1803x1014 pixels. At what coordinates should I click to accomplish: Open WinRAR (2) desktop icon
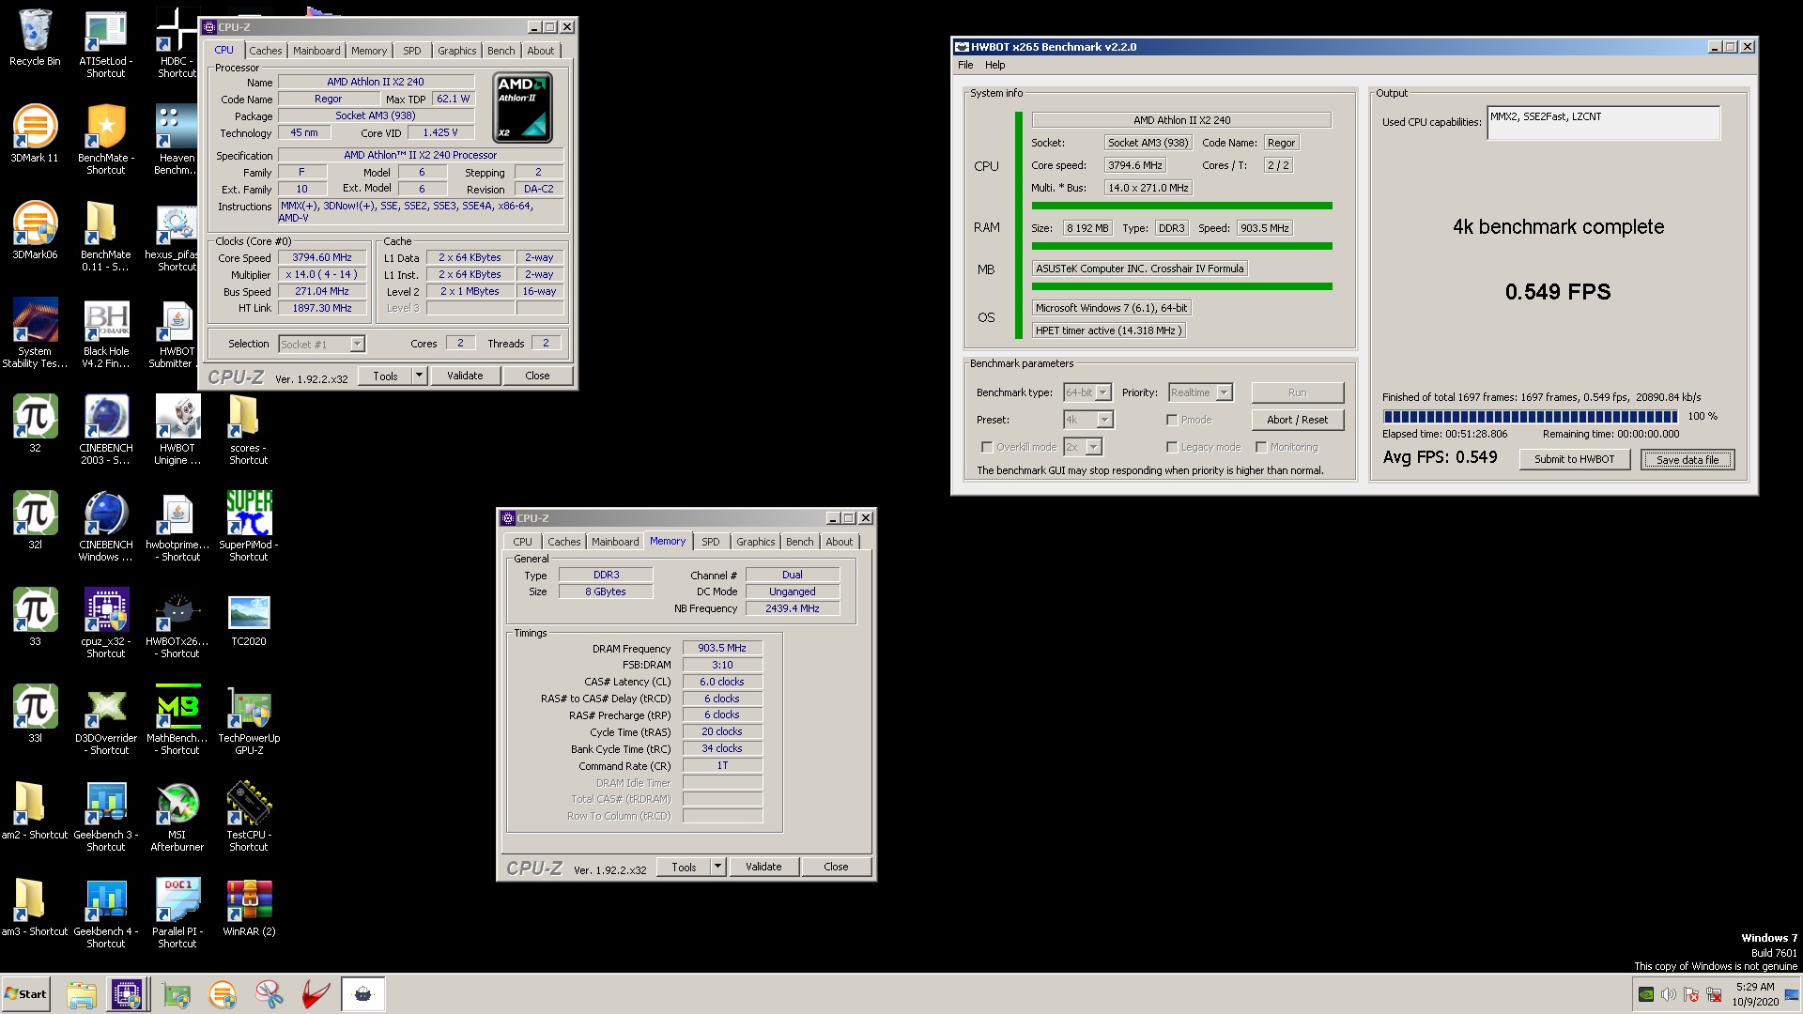coord(248,908)
